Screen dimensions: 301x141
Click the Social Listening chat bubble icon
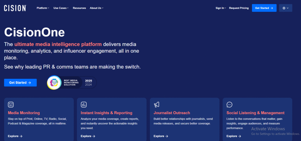click(230, 104)
